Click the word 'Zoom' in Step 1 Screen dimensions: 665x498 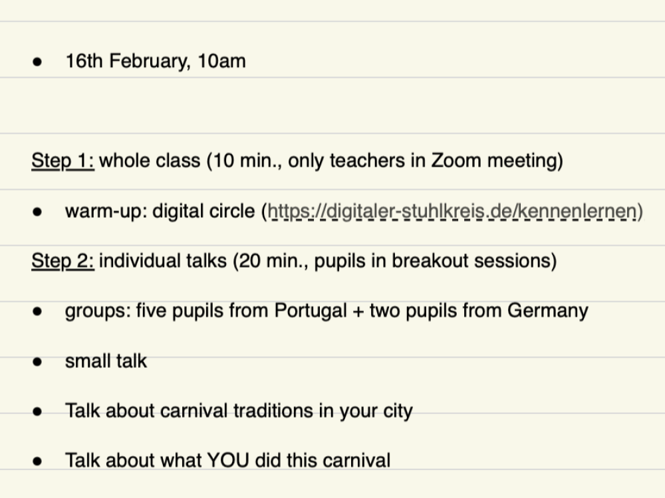[x=456, y=161]
